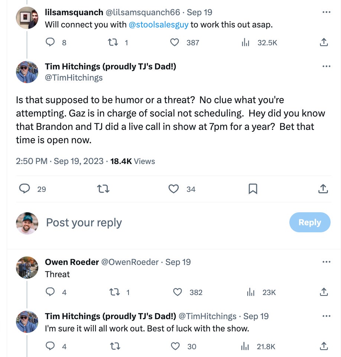
Task: Like Tim's 'Best of luck' reply
Action: tap(175, 346)
